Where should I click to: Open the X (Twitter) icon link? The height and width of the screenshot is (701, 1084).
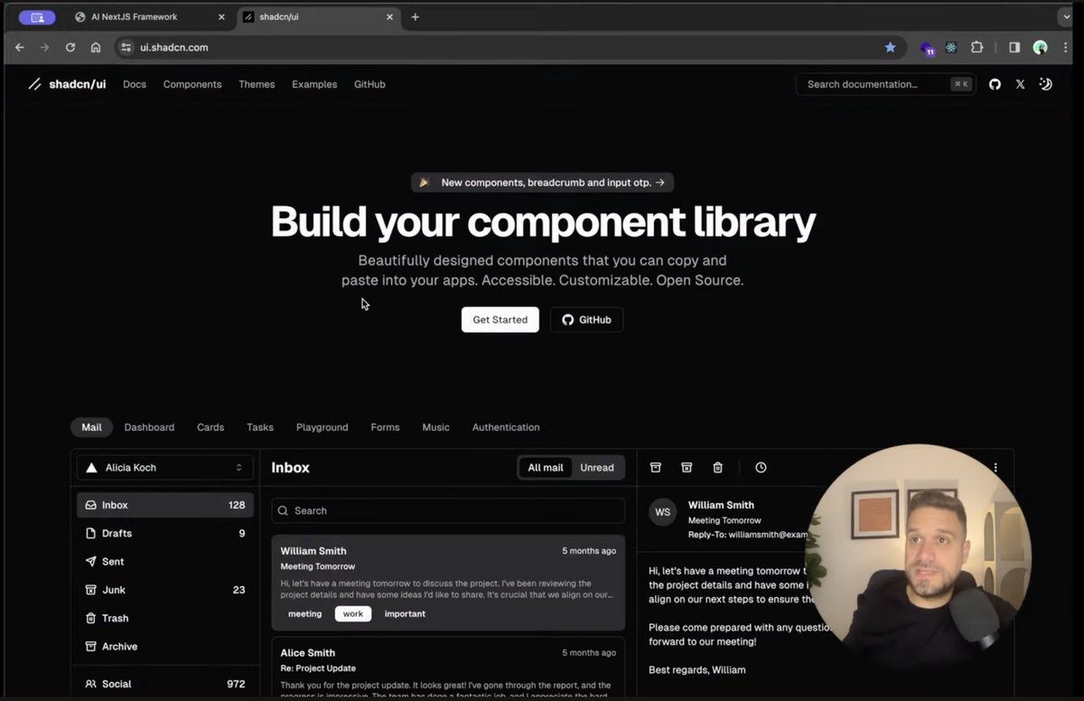pyautogui.click(x=1020, y=84)
